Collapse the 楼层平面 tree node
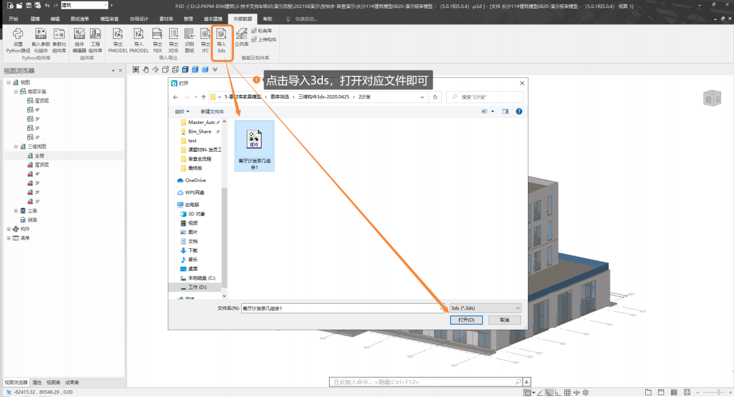This screenshot has width=734, height=397. click(16, 92)
